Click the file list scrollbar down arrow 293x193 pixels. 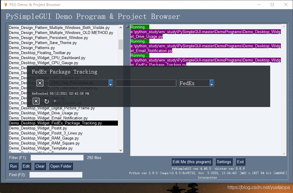click(x=121, y=150)
